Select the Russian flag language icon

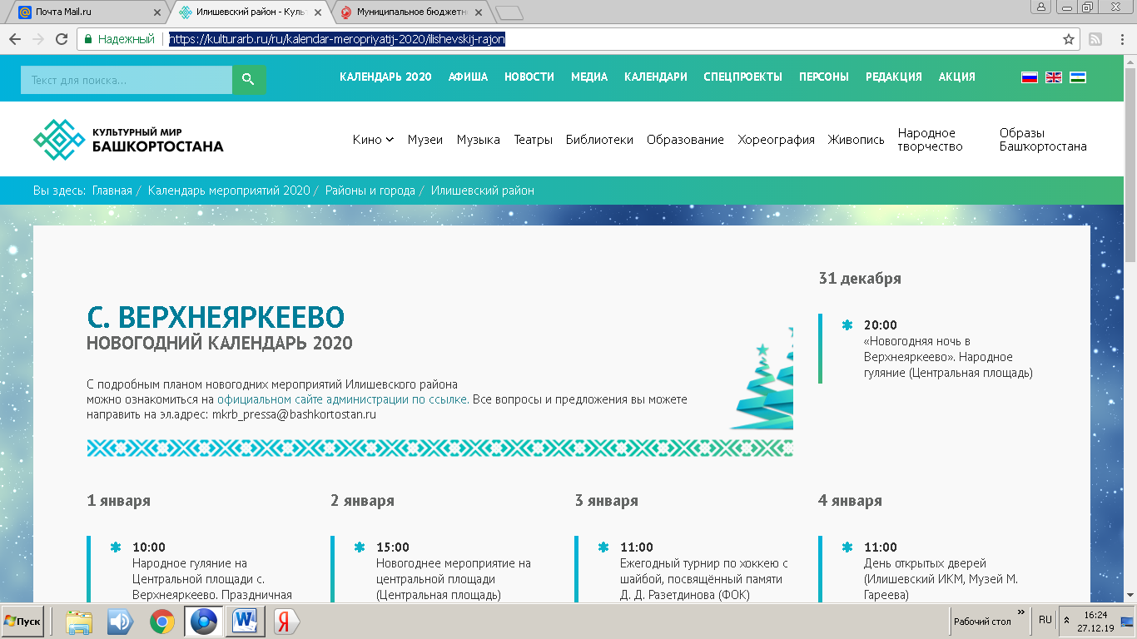1030,77
